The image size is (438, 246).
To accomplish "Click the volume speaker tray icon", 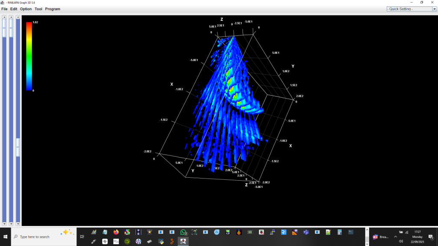I will 401,241.
